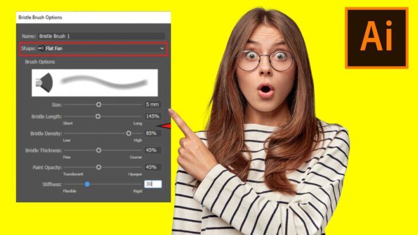Viewport: 418px width, 235px height.
Task: Click the Bristle Thickness field showing 45%
Action: point(153,150)
